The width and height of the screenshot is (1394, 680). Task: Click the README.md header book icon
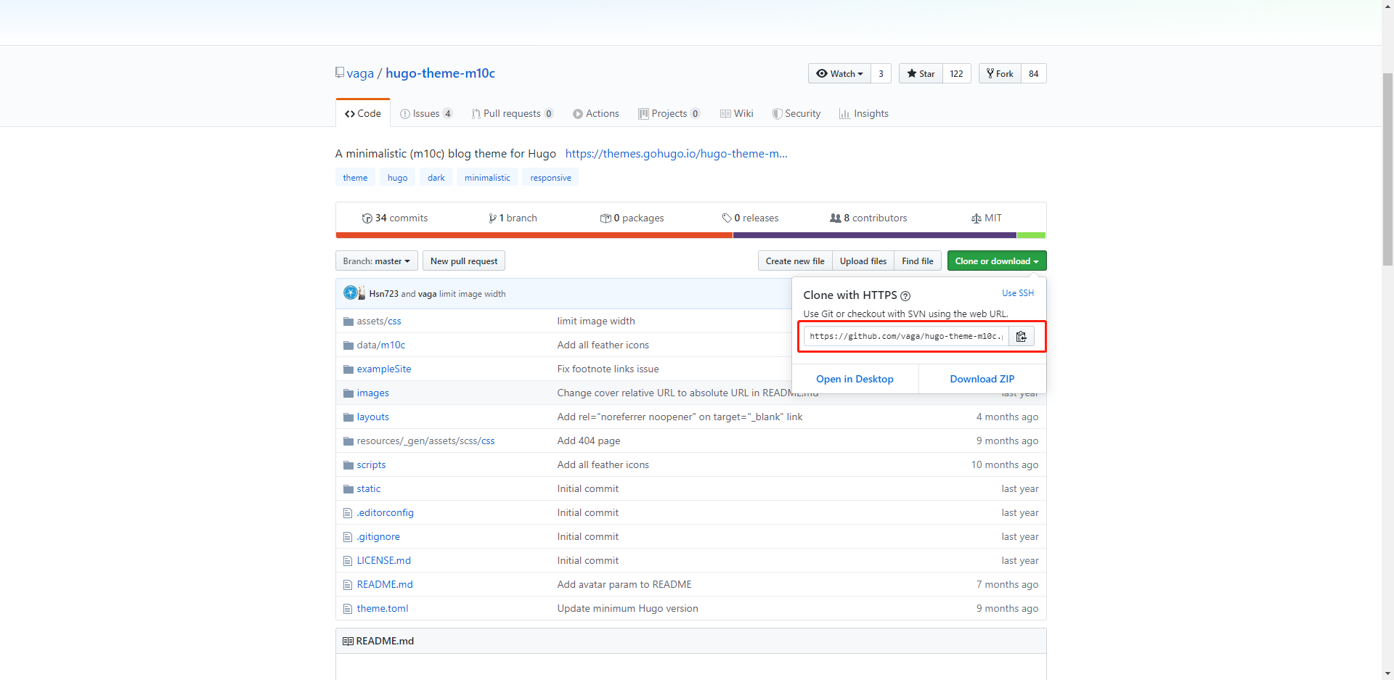348,641
